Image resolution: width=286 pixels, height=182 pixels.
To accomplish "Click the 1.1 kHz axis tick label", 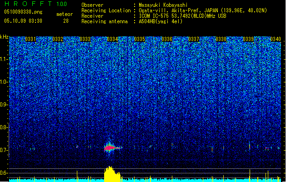I will (4, 59).
